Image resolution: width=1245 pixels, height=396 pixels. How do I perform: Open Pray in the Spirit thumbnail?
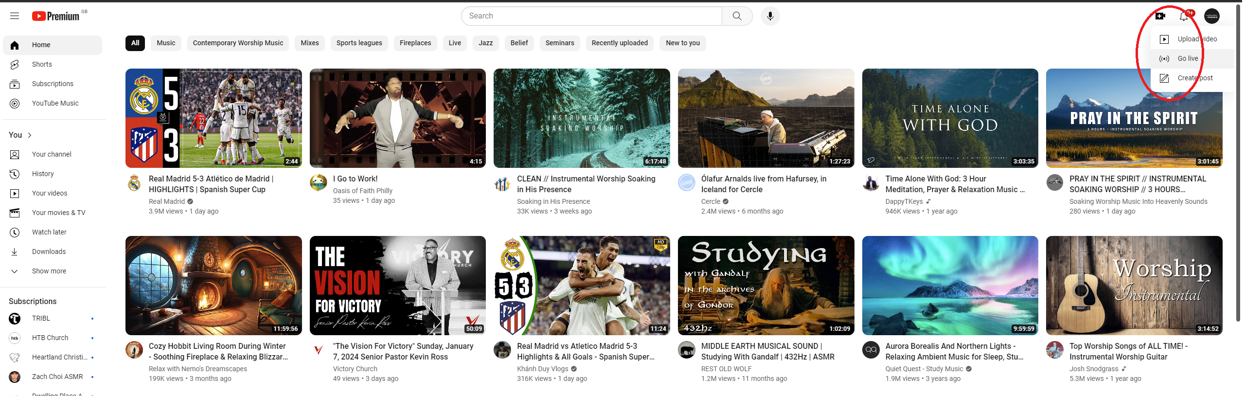point(1134,118)
